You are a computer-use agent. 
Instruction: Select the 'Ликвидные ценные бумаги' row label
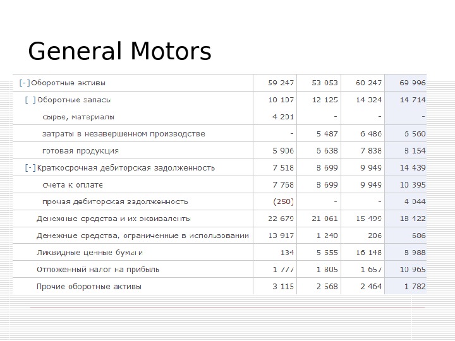89,253
